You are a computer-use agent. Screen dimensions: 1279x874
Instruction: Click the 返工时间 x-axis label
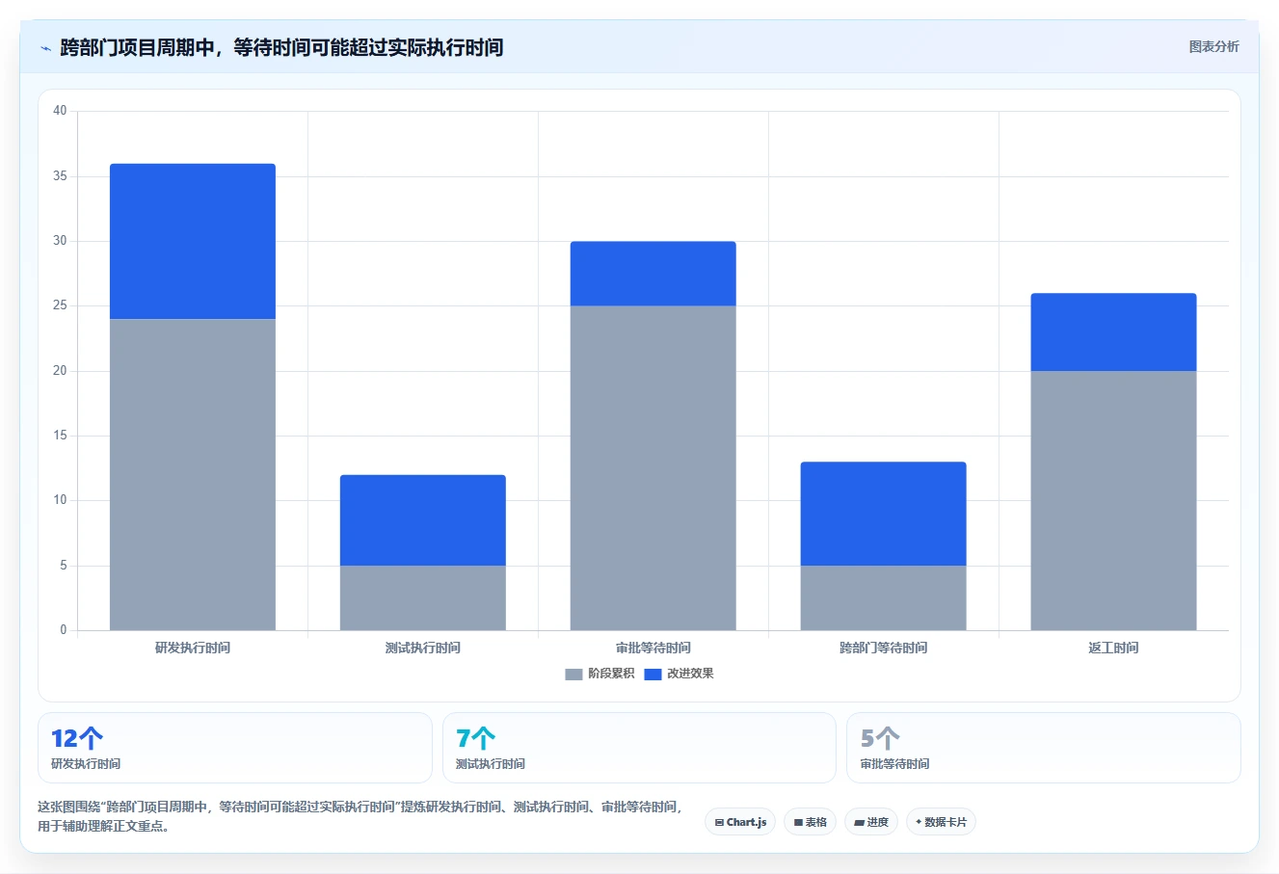(1114, 648)
